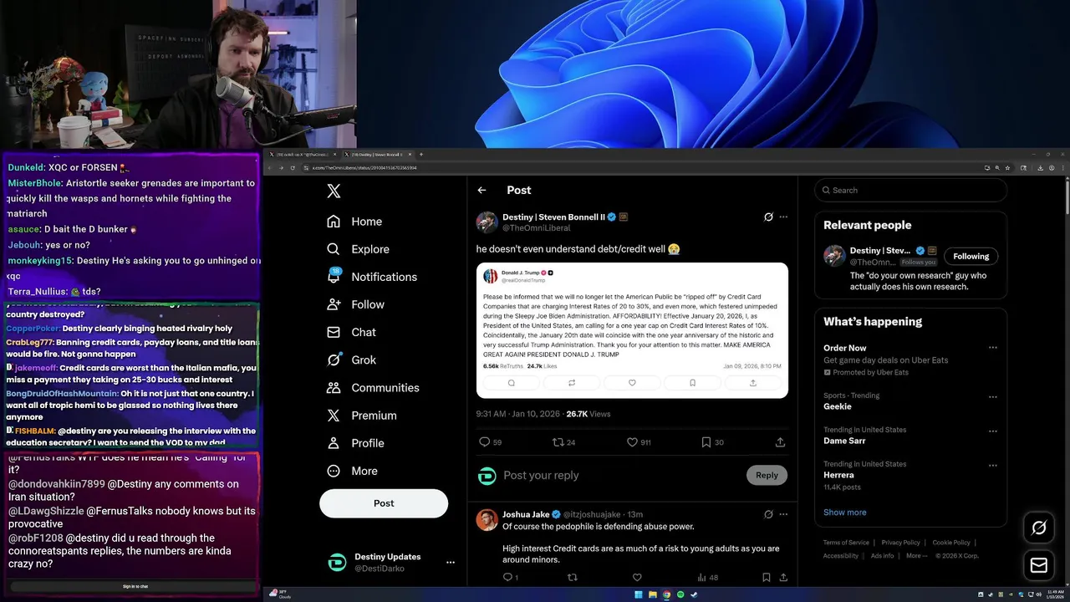Reload the browser page

click(293, 168)
